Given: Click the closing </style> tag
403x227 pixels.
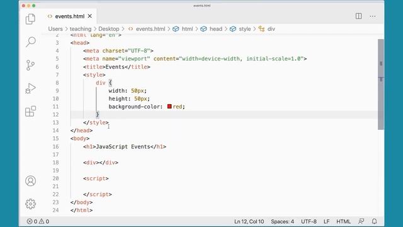Looking at the screenshot, I should pyautogui.click(x=96, y=122).
